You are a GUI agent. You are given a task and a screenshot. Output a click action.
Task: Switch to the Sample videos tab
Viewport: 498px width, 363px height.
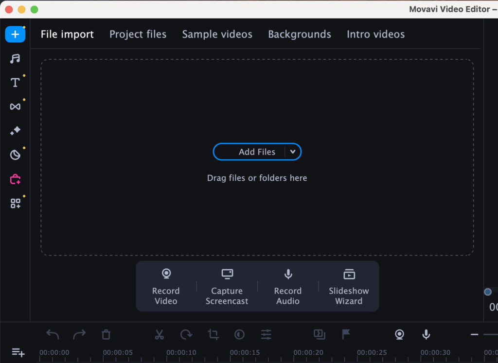coord(217,35)
